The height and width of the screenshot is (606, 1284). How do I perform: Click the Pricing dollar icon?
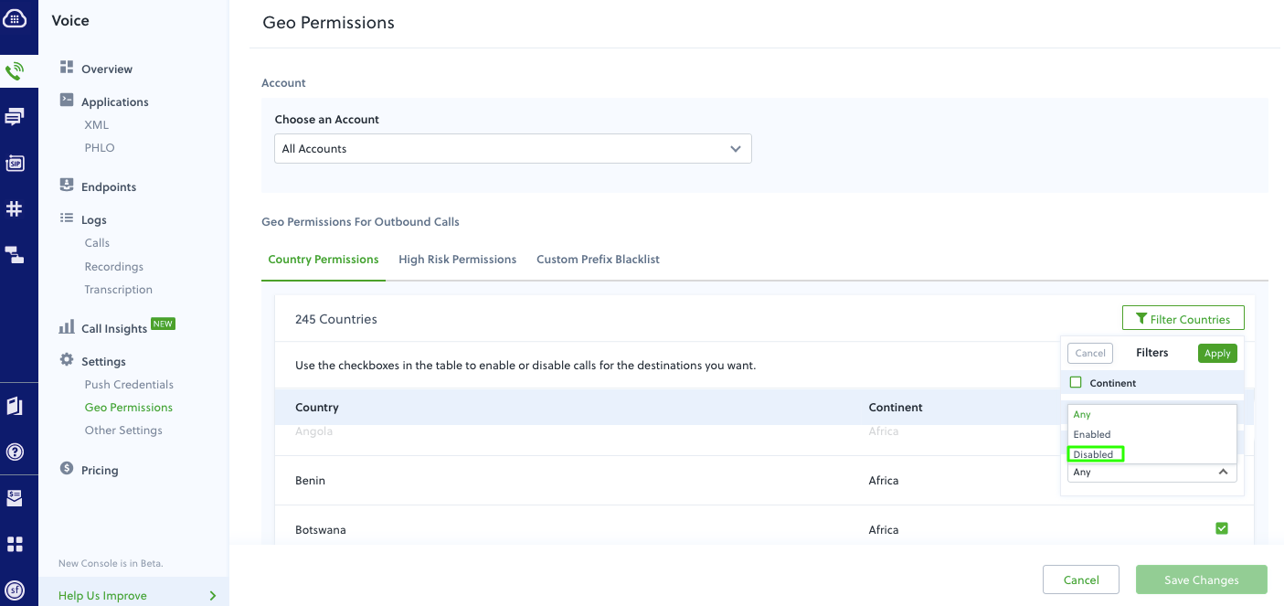click(66, 469)
